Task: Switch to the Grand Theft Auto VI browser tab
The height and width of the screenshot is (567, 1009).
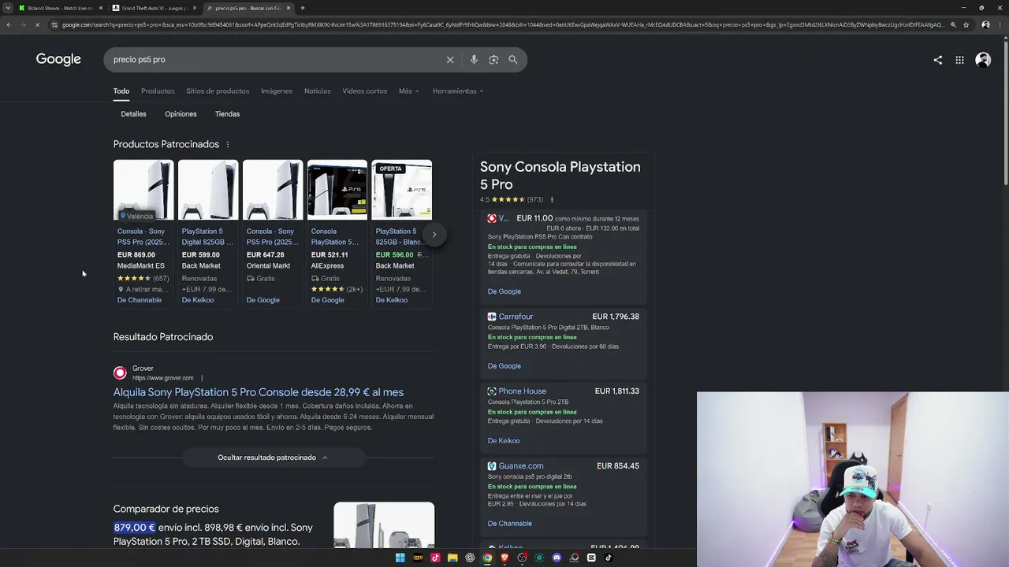Action: 155,8
